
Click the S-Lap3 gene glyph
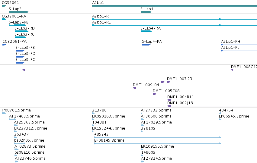click(x=19, y=12)
